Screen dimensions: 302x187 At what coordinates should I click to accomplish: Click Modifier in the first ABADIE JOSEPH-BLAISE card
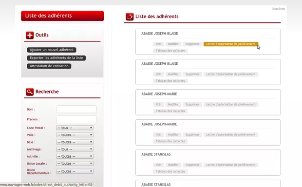173,44
